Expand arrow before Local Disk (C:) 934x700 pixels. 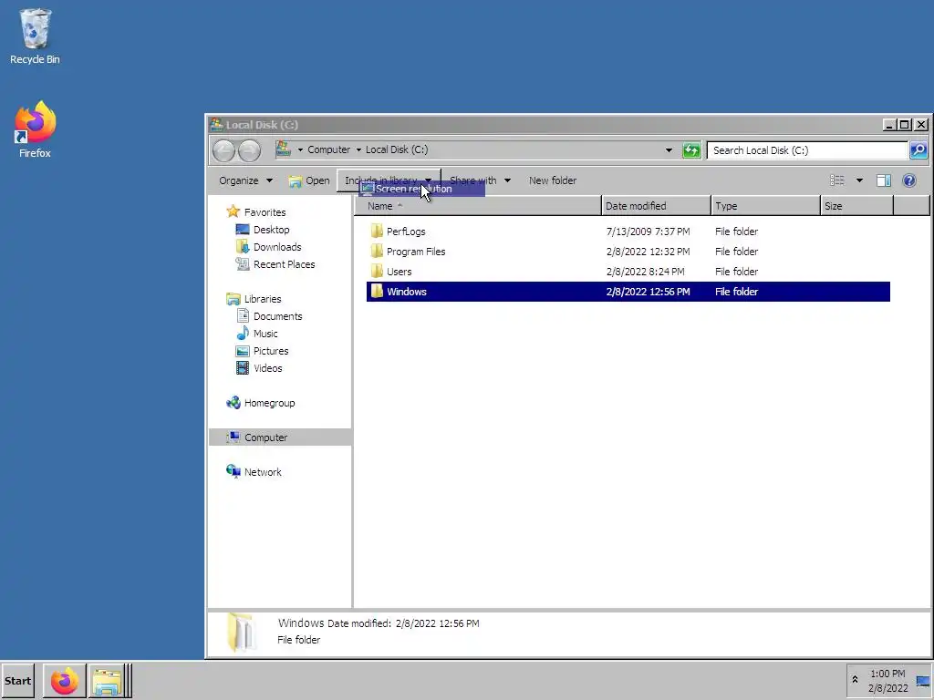coord(358,150)
